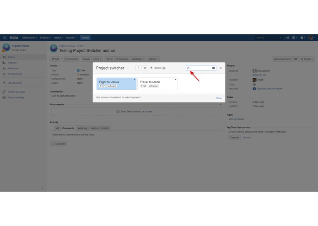
Task: Open the Help question-mark menu
Action: [295, 38]
